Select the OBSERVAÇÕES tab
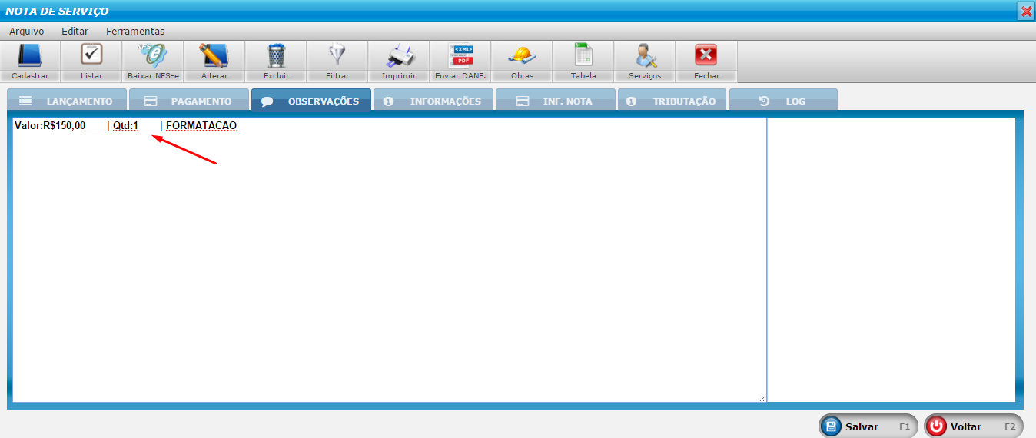 point(310,101)
